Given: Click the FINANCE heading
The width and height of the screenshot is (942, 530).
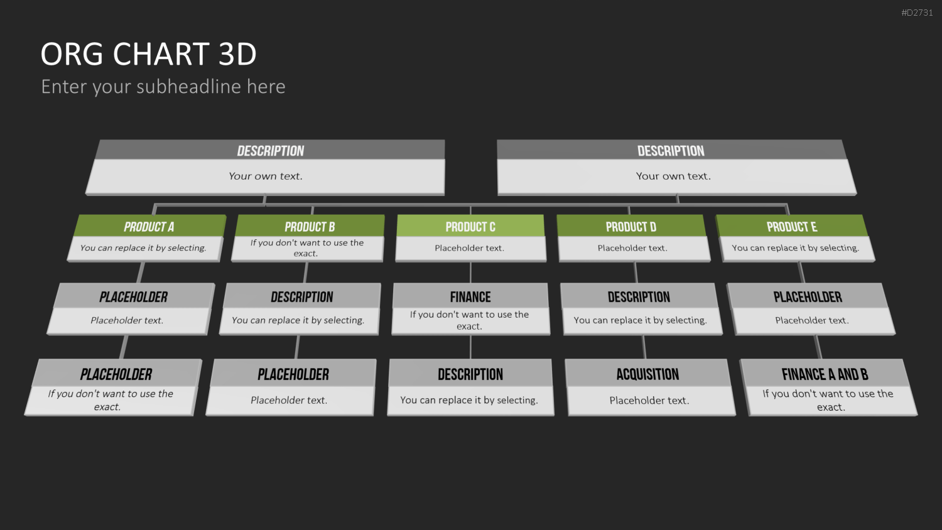Looking at the screenshot, I should click(x=470, y=297).
